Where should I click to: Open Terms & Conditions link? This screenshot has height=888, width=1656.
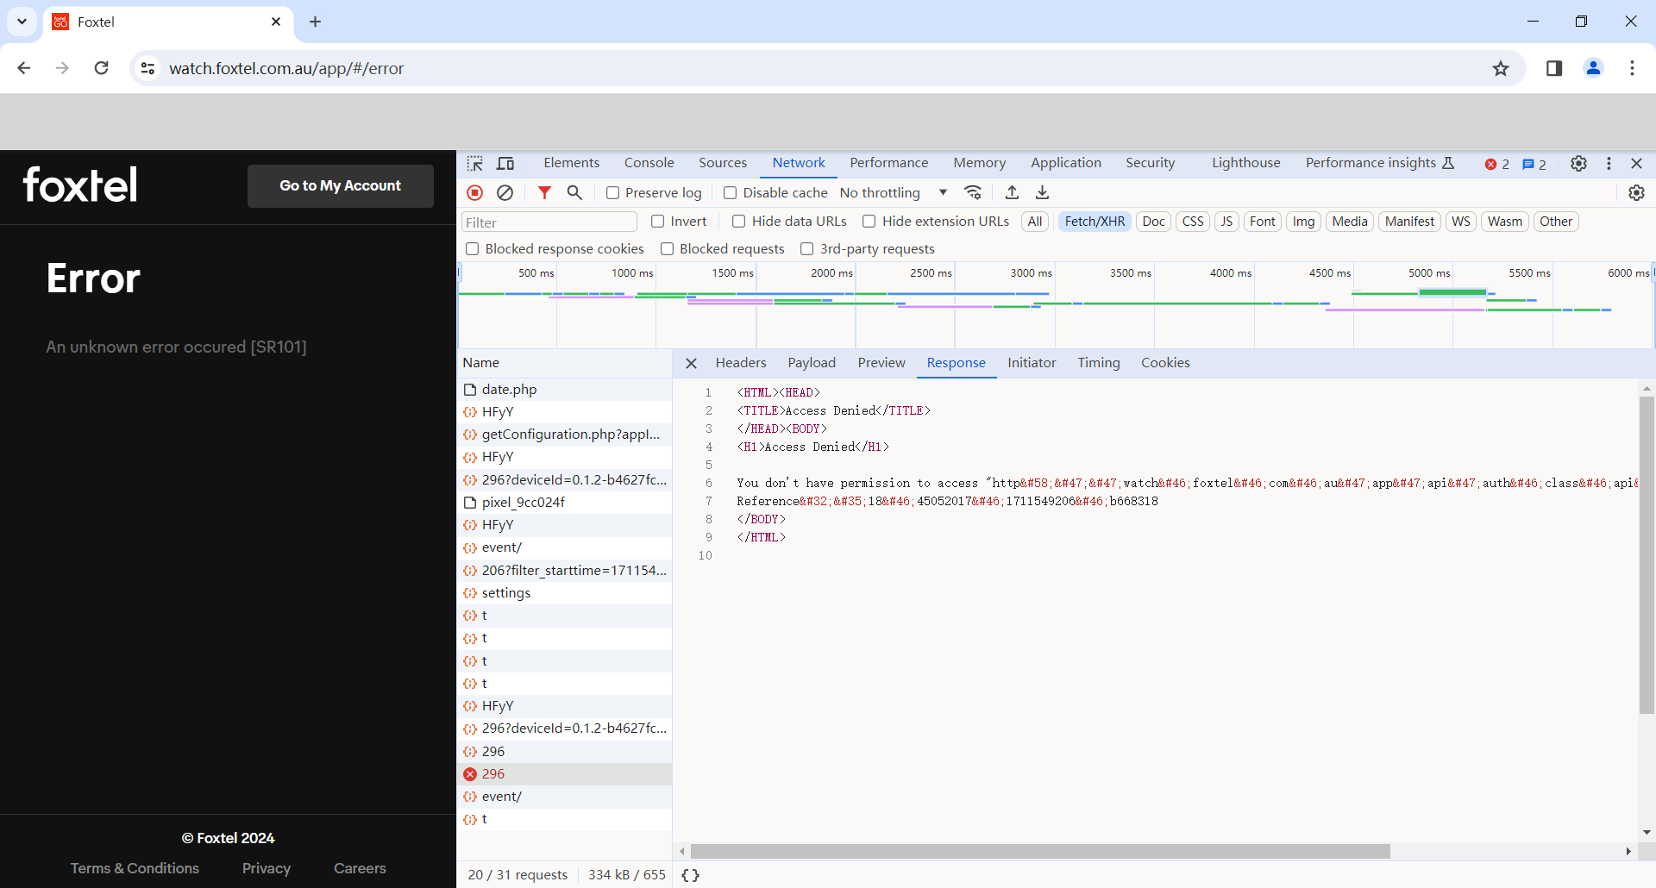tap(135, 868)
